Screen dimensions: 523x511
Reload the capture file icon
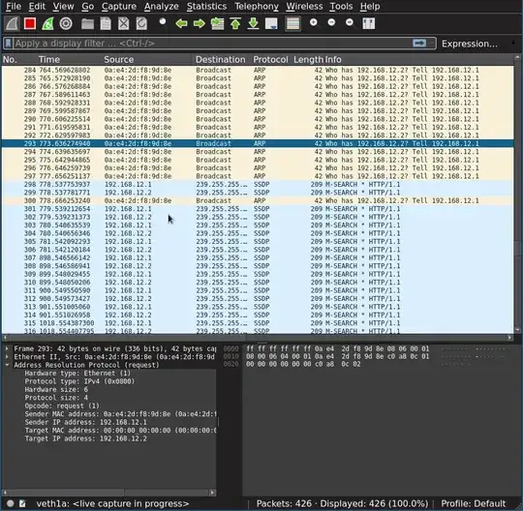[x=141, y=23]
